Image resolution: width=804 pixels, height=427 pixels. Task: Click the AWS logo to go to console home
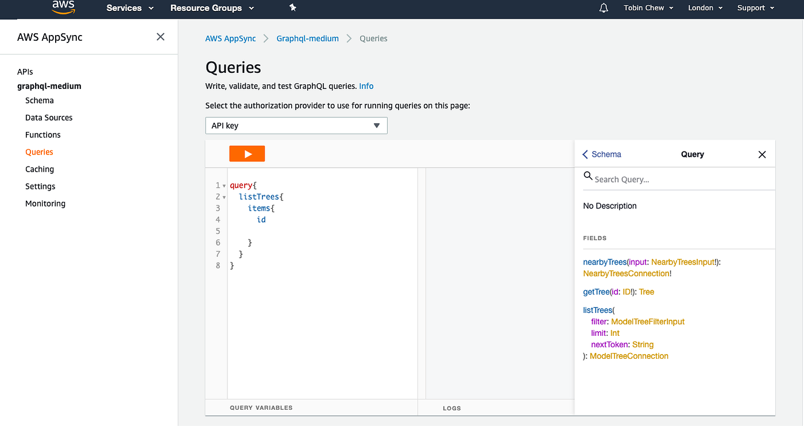click(x=63, y=7)
